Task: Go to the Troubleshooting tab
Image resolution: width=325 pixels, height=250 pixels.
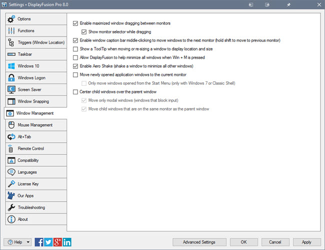Action: pyautogui.click(x=36, y=208)
